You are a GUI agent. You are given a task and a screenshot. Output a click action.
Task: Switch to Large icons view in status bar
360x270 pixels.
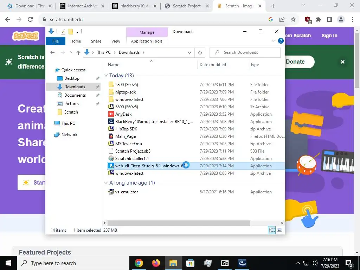coord(279,230)
